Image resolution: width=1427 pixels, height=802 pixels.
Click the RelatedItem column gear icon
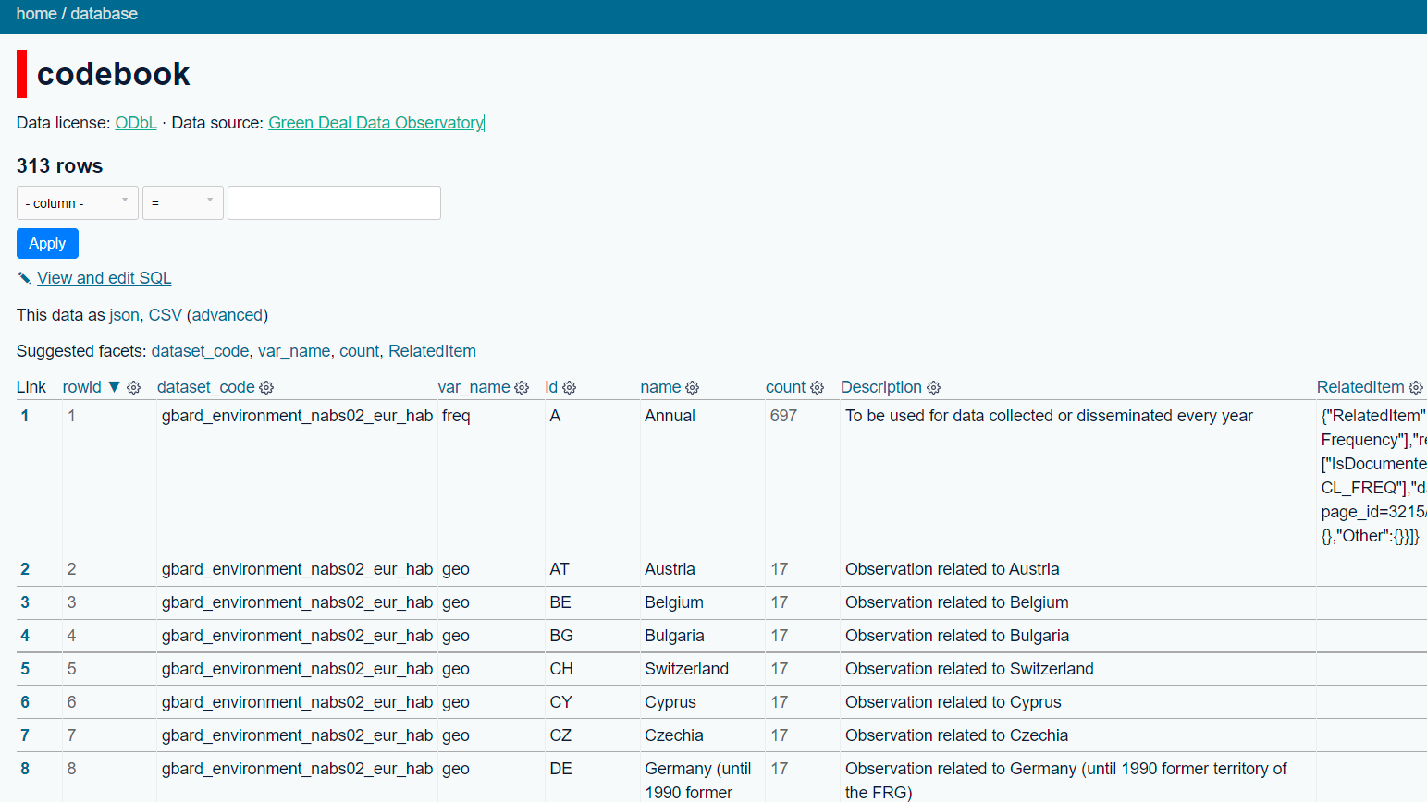click(1415, 387)
